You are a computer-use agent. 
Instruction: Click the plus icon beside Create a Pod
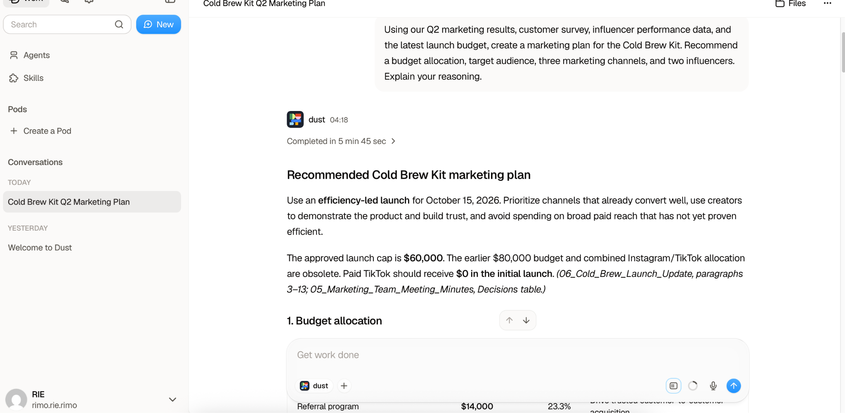tap(14, 131)
